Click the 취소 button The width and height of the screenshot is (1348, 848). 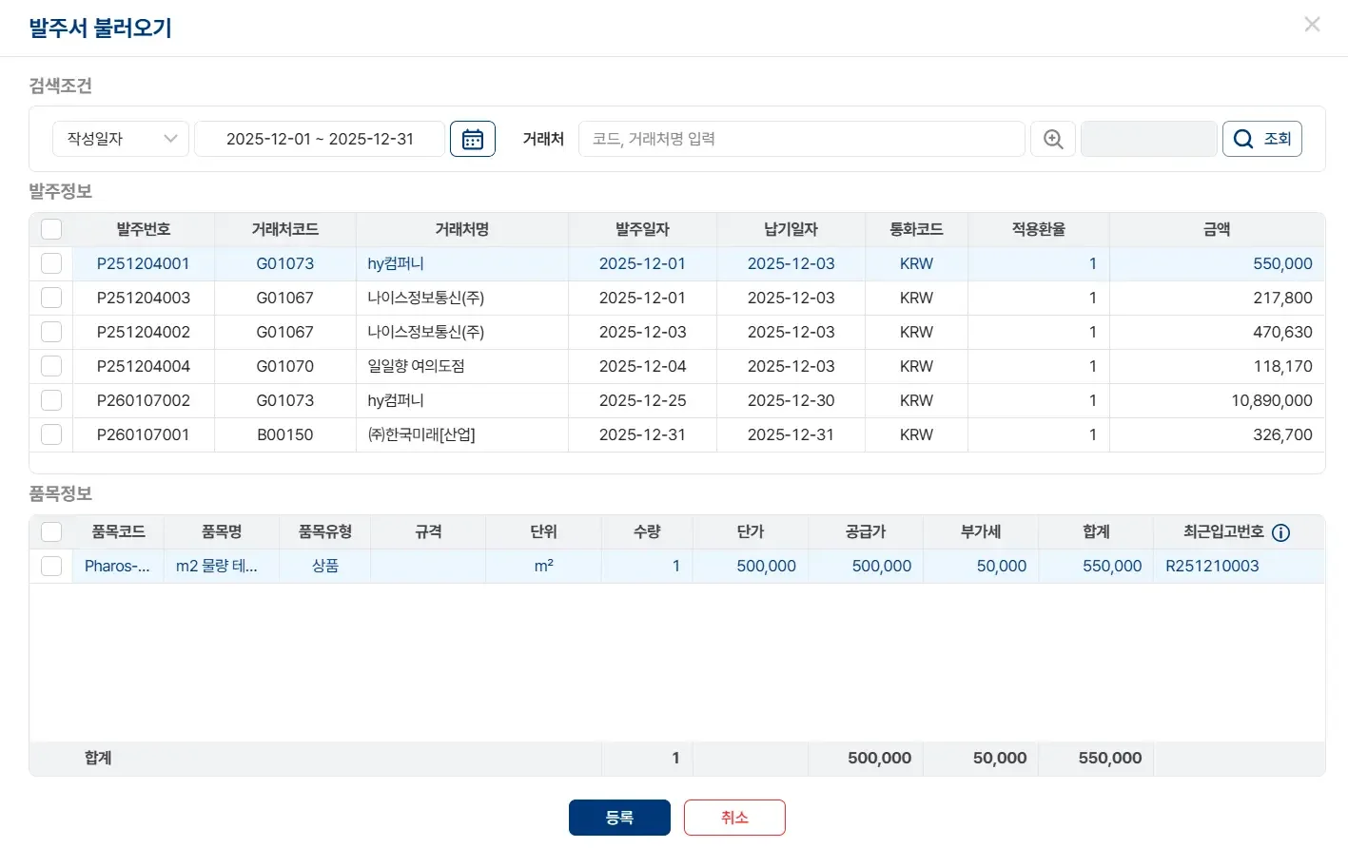(x=733, y=817)
